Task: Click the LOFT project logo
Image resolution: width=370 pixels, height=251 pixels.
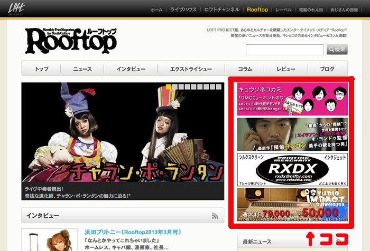Action: click(x=16, y=9)
